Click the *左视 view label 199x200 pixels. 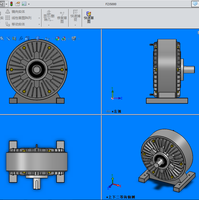(116, 112)
